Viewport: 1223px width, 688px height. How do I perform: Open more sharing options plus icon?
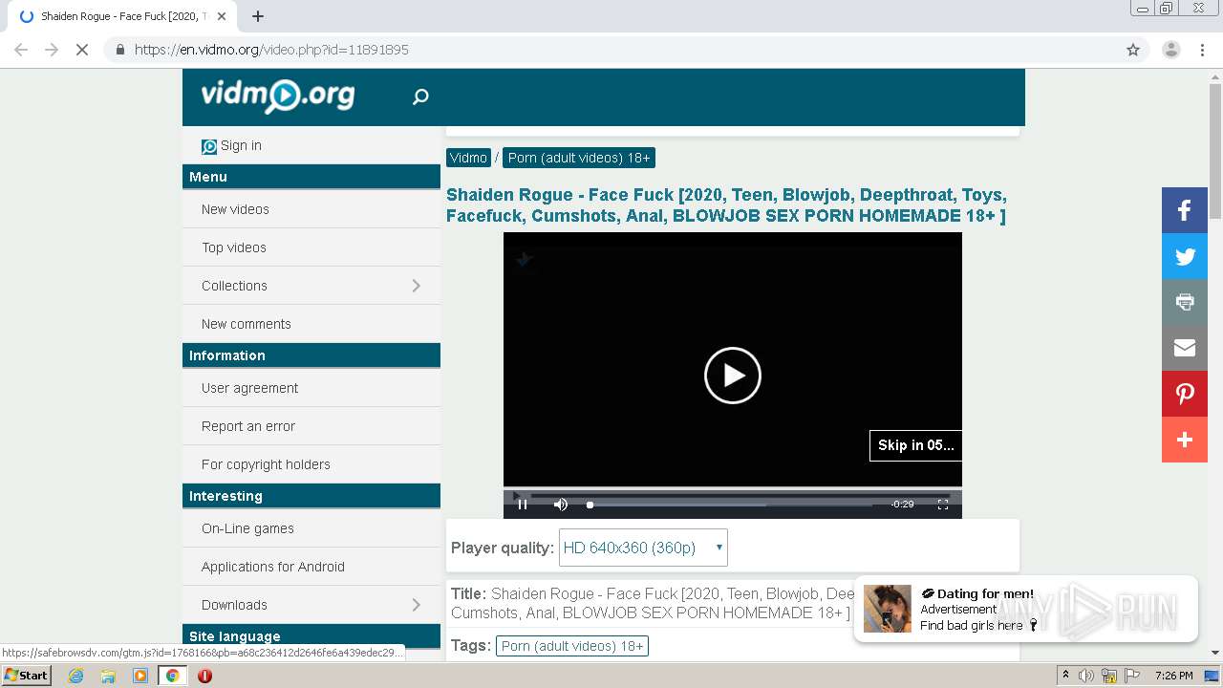pyautogui.click(x=1185, y=440)
